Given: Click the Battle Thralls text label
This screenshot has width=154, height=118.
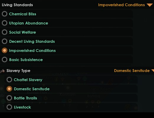Looking at the screenshot, I should [25, 98].
